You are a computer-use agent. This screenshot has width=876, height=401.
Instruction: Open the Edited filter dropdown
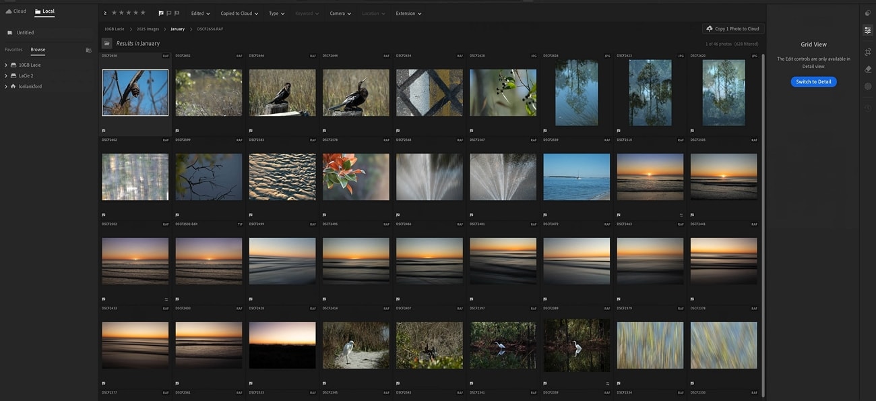(x=200, y=13)
